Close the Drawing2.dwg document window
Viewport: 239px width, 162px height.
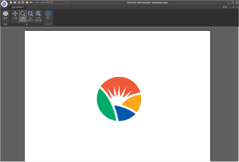[x=237, y=7]
